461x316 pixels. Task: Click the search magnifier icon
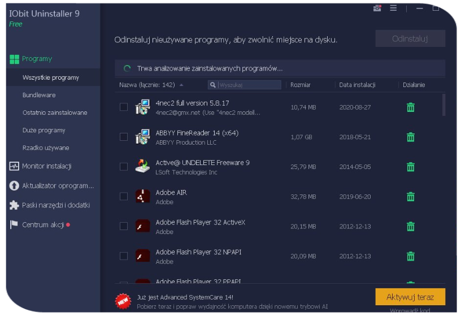click(213, 85)
